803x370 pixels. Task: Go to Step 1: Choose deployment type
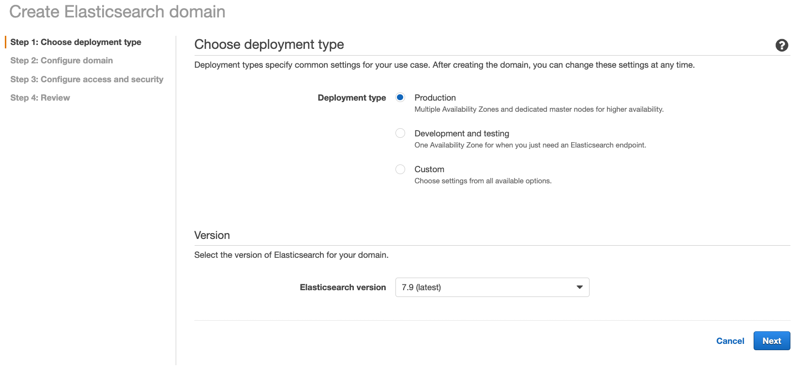76,42
